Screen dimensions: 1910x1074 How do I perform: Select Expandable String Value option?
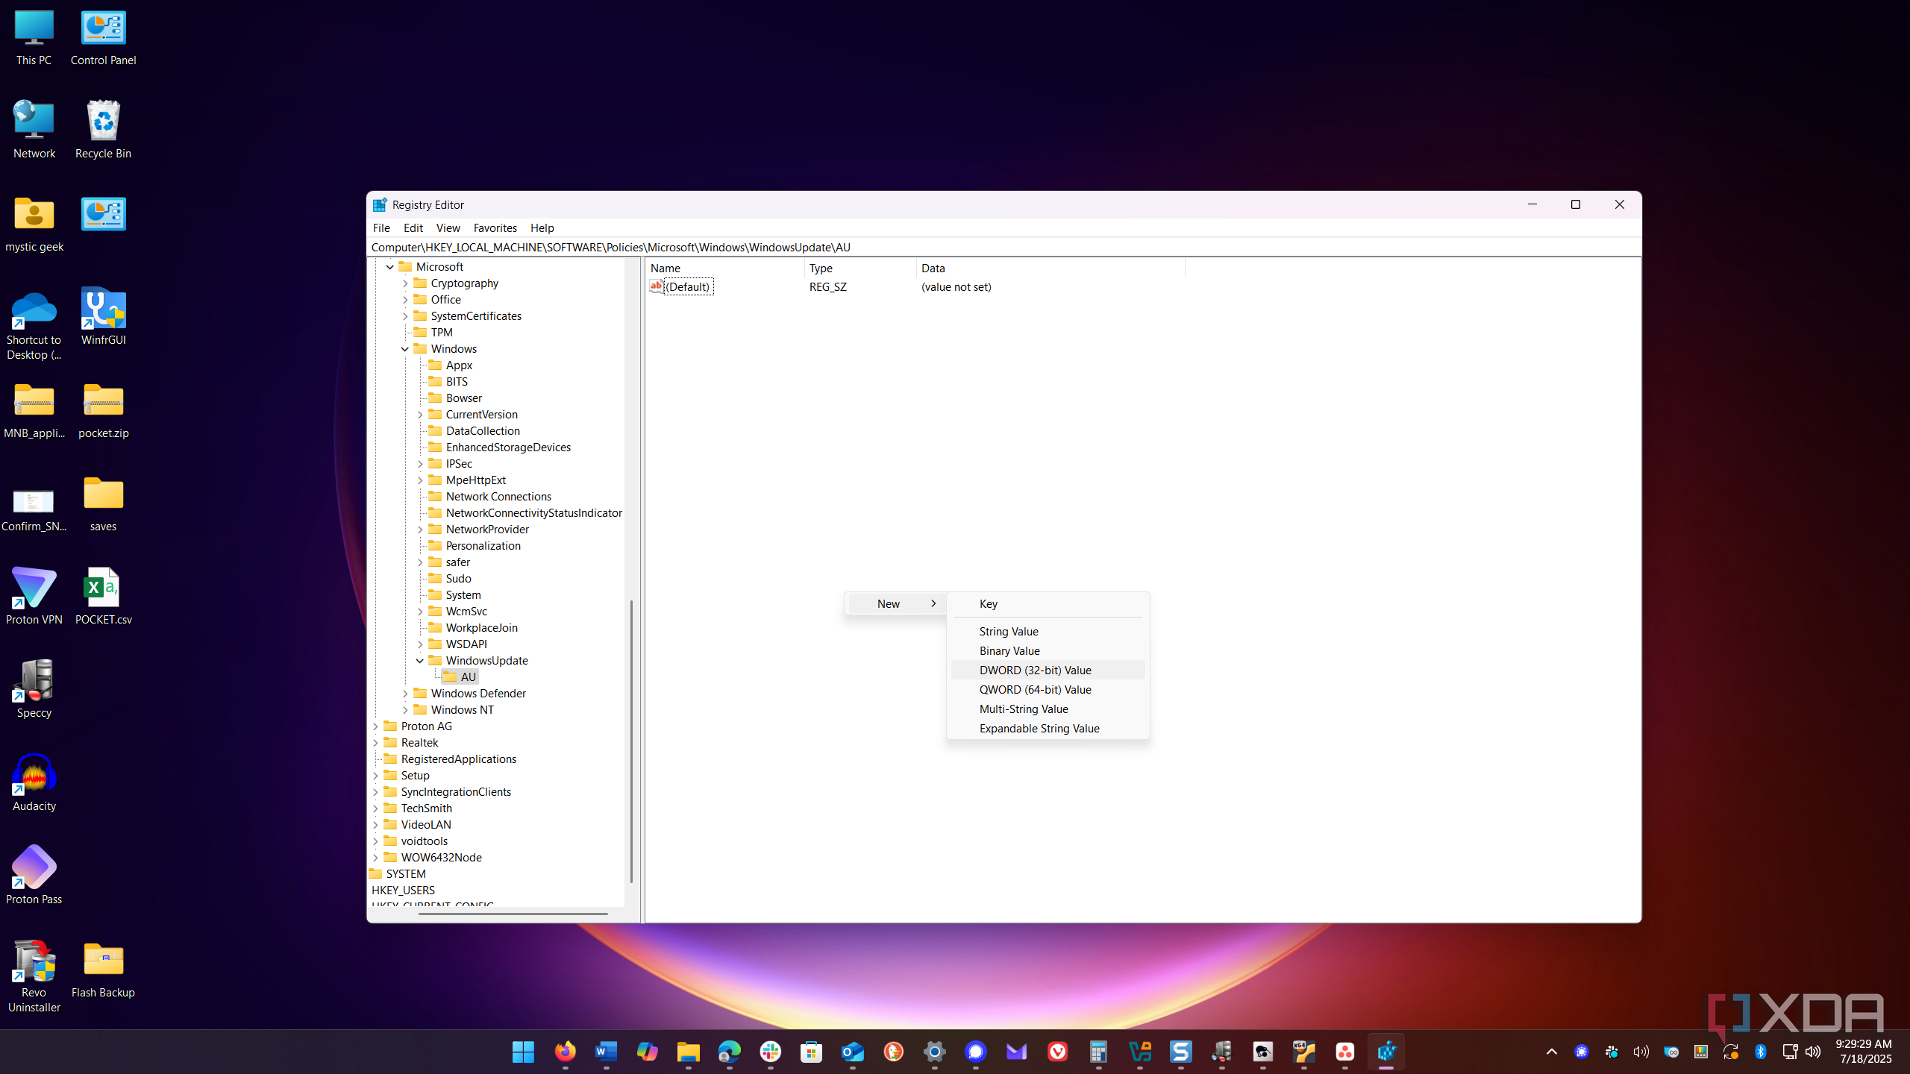tap(1048, 728)
